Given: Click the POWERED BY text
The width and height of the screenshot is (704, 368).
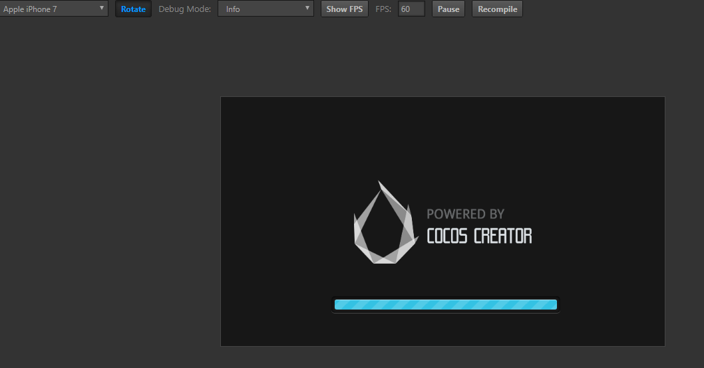Looking at the screenshot, I should [466, 215].
